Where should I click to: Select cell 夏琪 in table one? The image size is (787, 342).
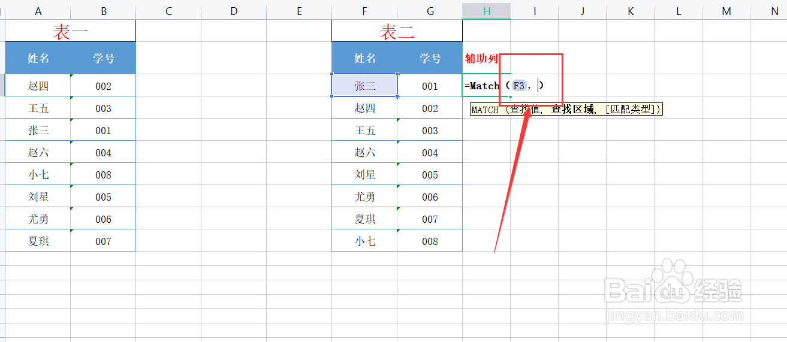point(38,241)
